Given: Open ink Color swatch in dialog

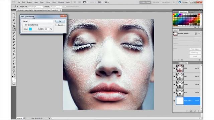Looking at the screenshot, I should tap(30, 29).
